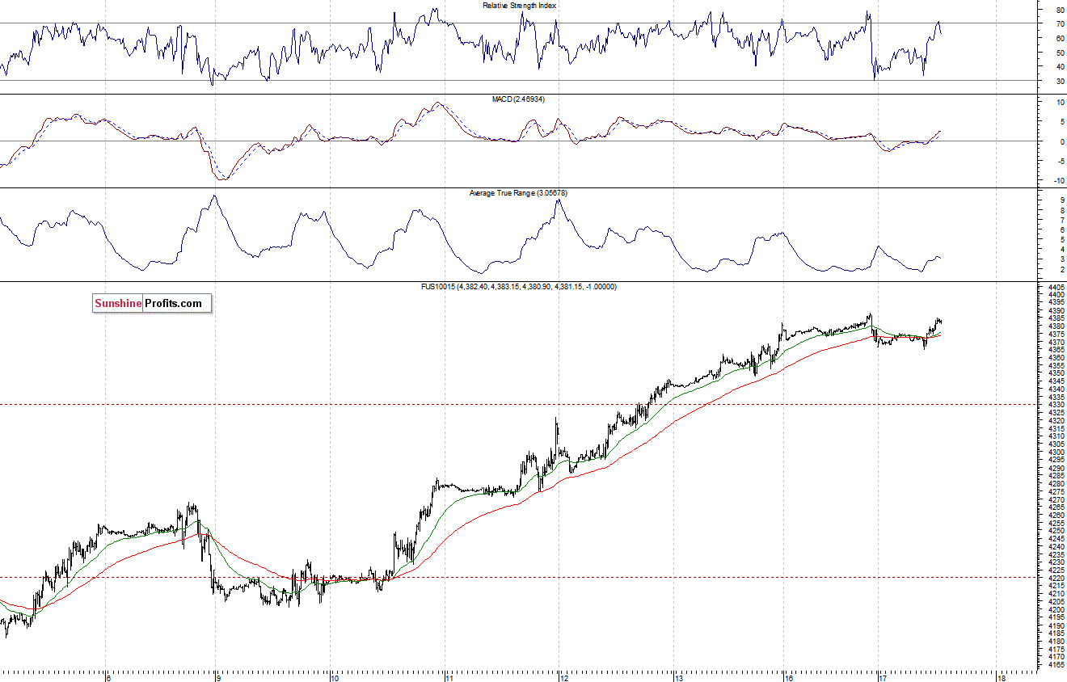The width and height of the screenshot is (1067, 682).
Task: Click date label 9 on time axis
Action: click(220, 677)
